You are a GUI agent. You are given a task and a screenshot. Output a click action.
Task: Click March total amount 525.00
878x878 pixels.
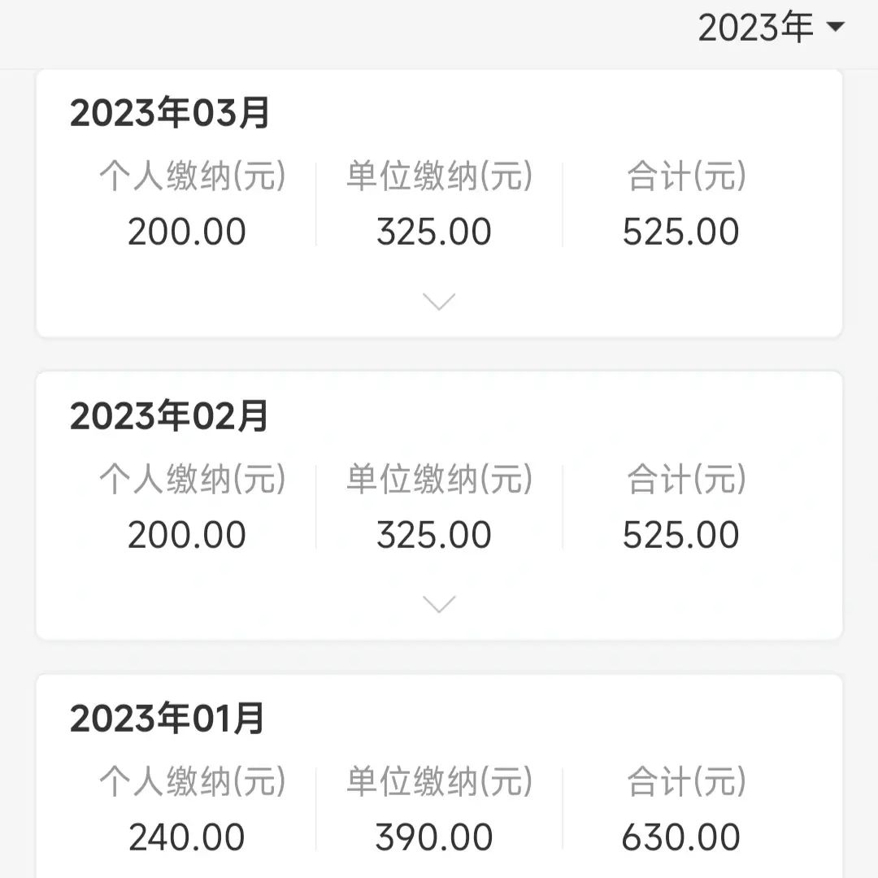681,233
